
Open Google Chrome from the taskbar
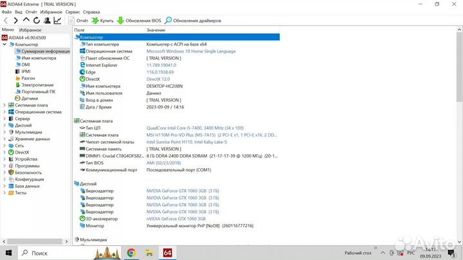click(x=131, y=253)
